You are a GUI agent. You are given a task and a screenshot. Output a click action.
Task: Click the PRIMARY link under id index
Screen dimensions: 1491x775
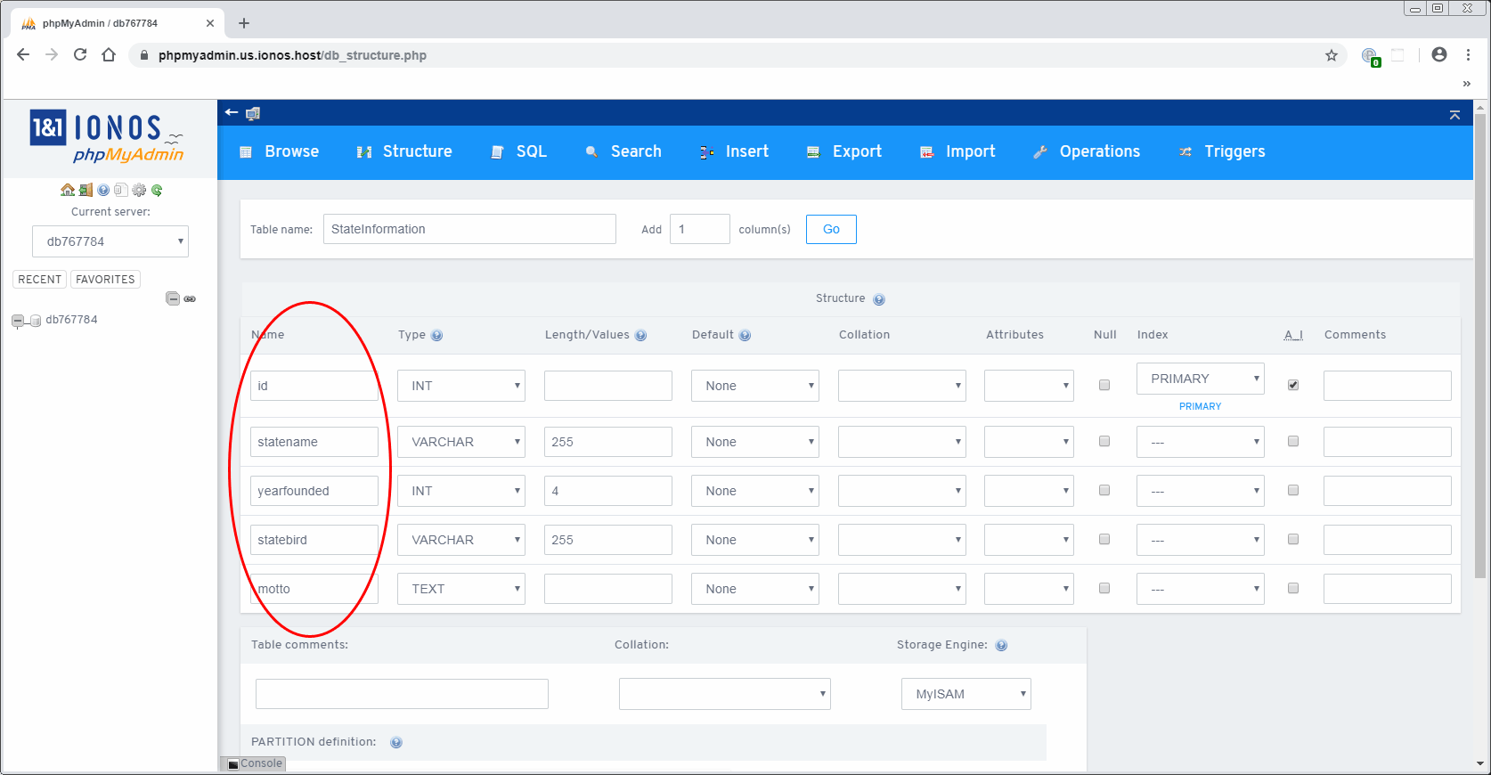pos(1200,406)
